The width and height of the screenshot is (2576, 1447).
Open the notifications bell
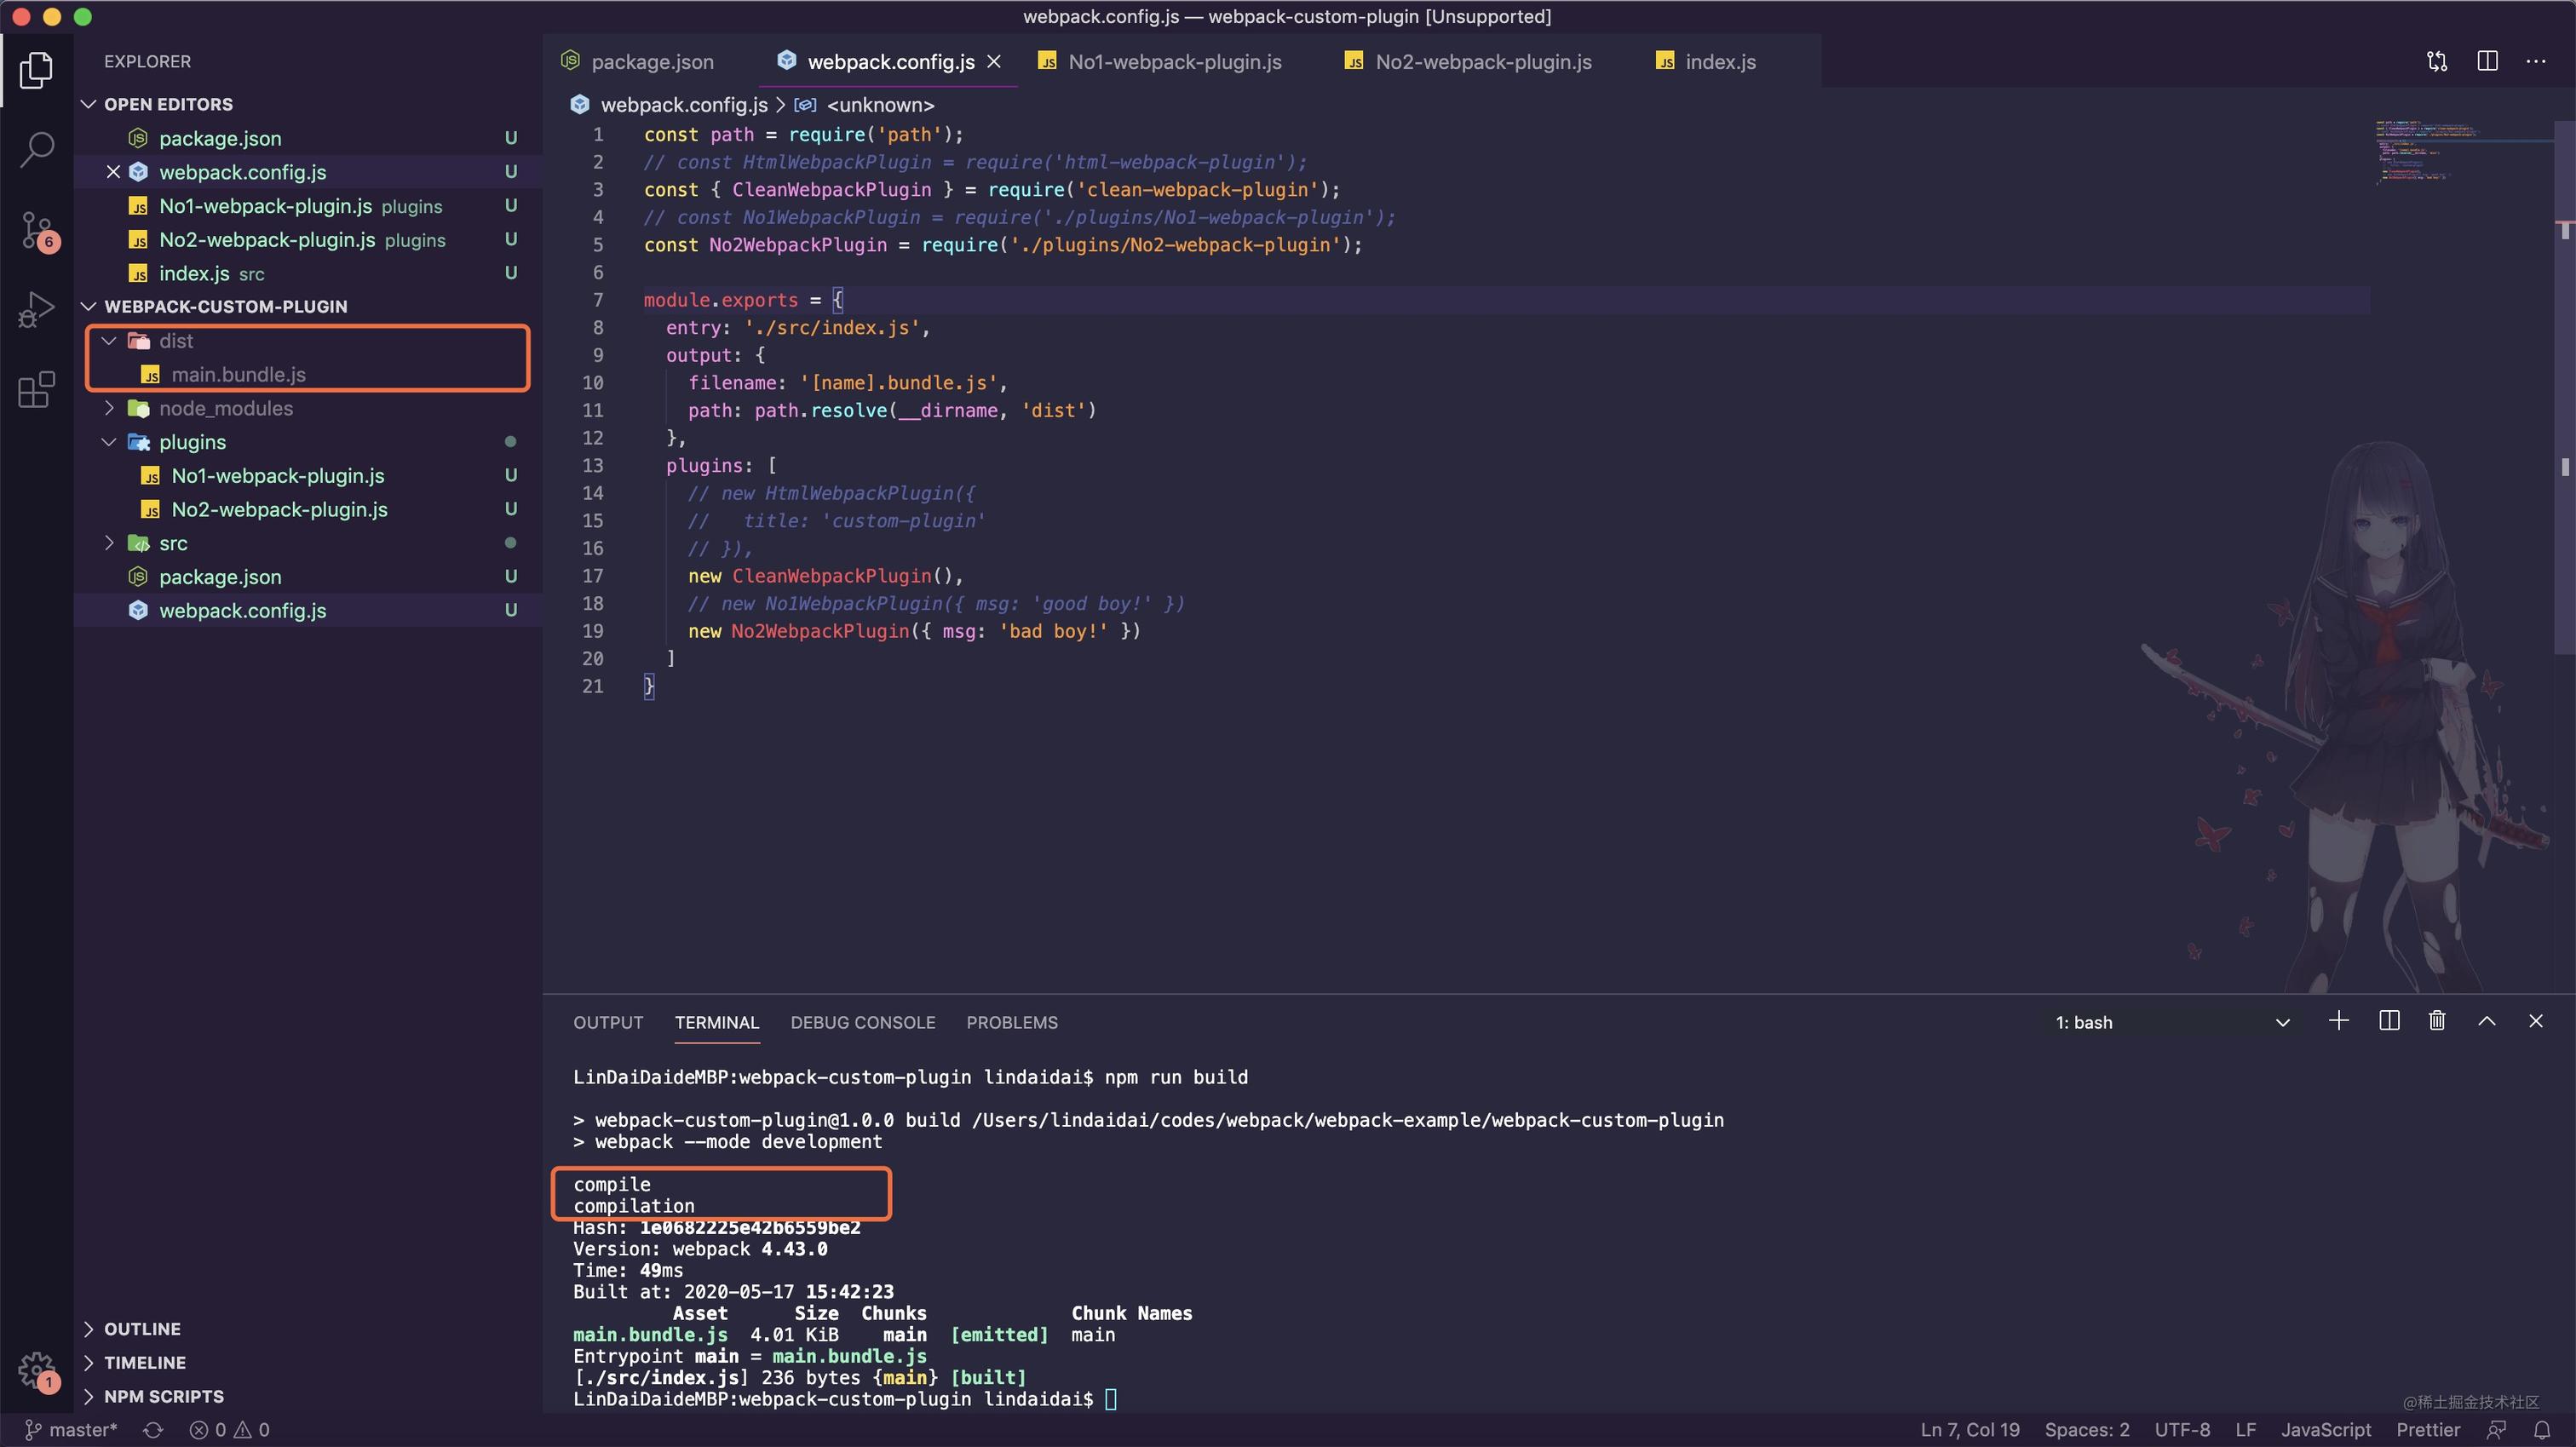coord(2541,1430)
